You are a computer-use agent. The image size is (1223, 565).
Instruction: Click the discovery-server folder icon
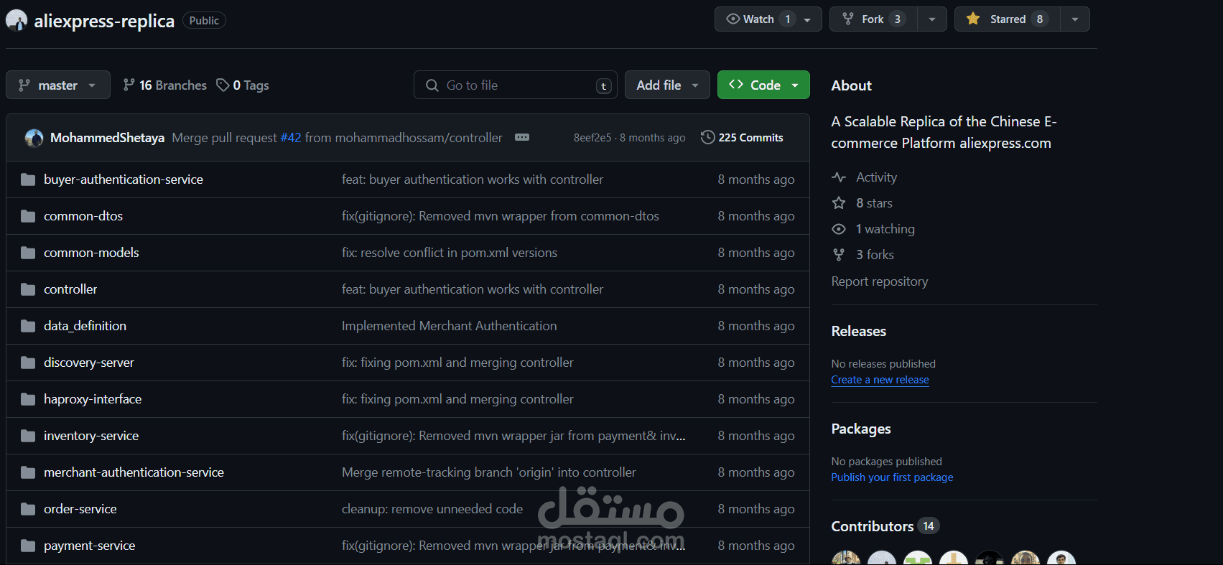(x=28, y=363)
